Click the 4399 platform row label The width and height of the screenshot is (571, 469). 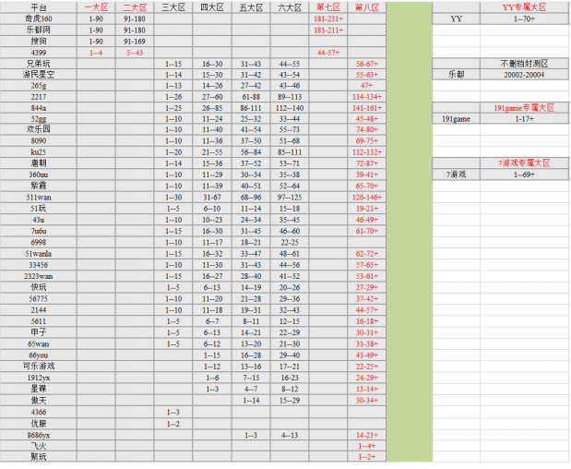click(39, 53)
